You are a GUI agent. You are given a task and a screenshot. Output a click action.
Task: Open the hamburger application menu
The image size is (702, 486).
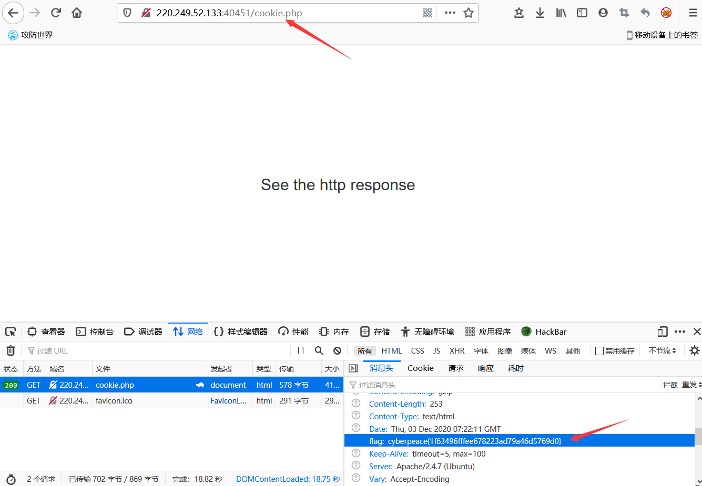pyautogui.click(x=693, y=13)
